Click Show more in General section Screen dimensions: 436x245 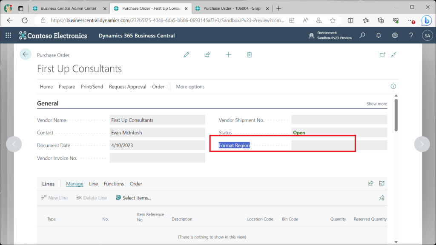click(377, 104)
